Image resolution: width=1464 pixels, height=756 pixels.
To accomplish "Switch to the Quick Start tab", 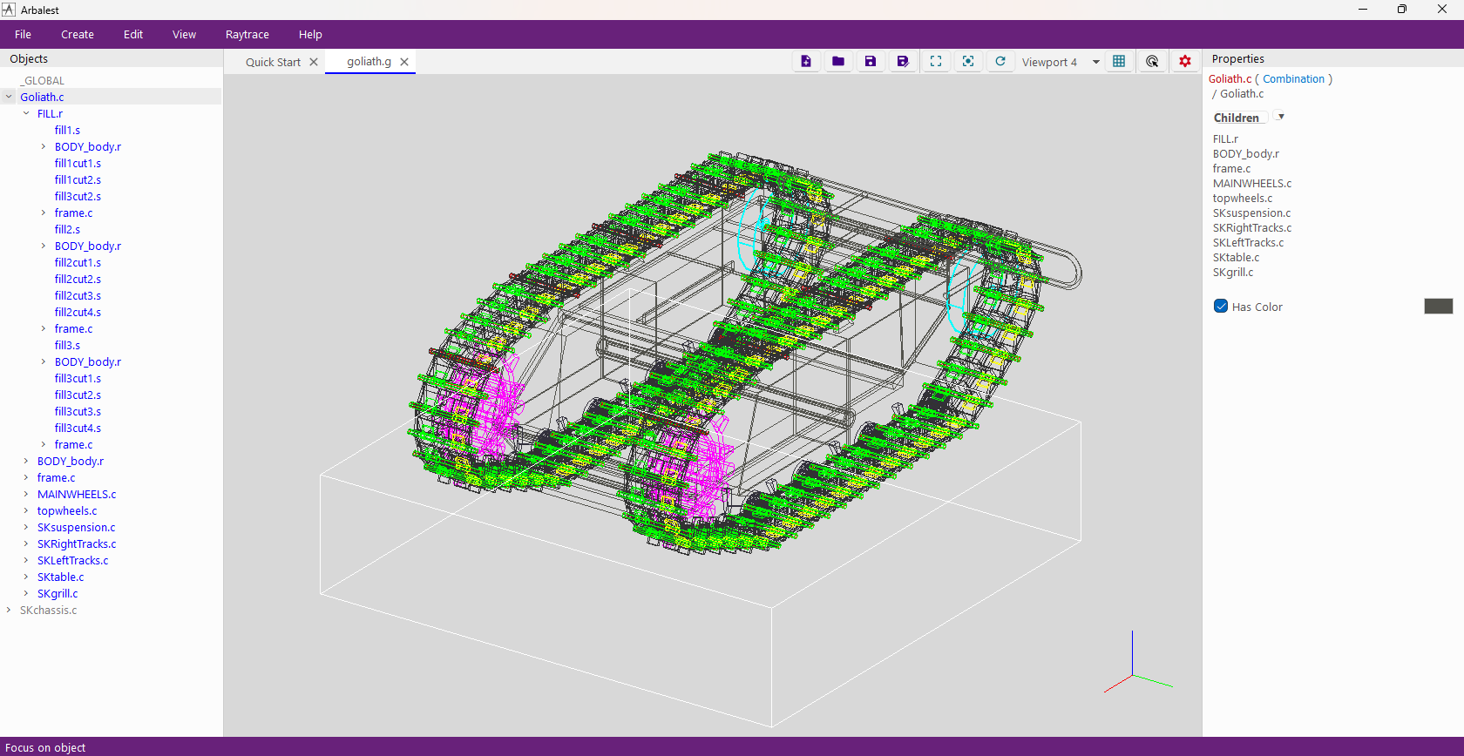I will [x=273, y=62].
